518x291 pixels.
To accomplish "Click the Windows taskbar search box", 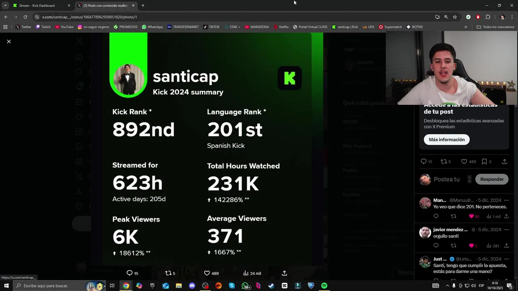I will click(60, 286).
